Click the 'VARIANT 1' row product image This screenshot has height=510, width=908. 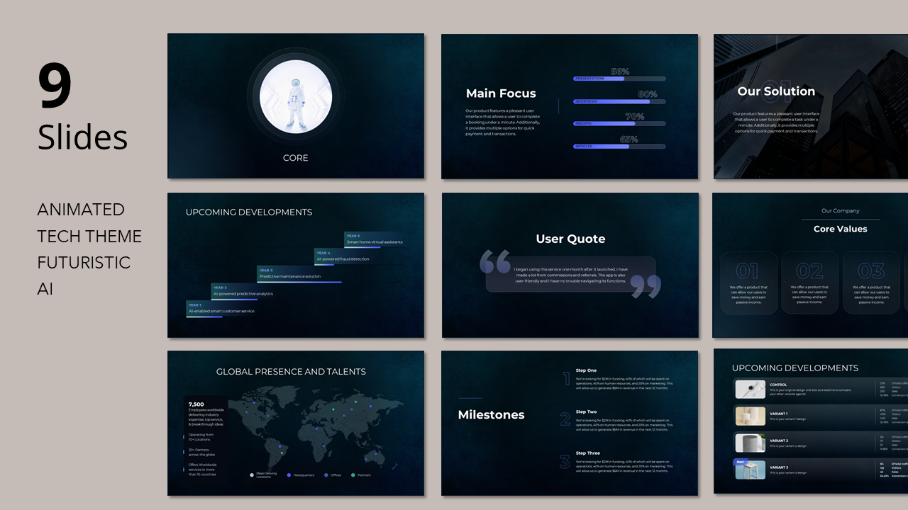point(750,416)
